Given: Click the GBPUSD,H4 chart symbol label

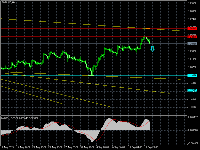Looking at the screenshot, I should click(x=8, y=2).
